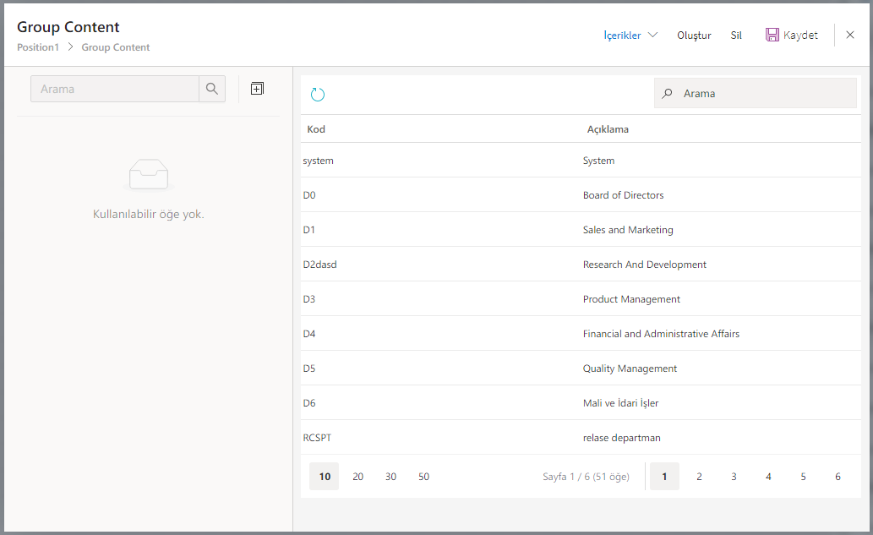Set page size to 50 items
The width and height of the screenshot is (873, 535).
423,477
